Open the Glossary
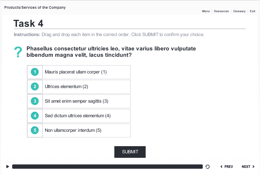260x174 pixels. pos(239,11)
